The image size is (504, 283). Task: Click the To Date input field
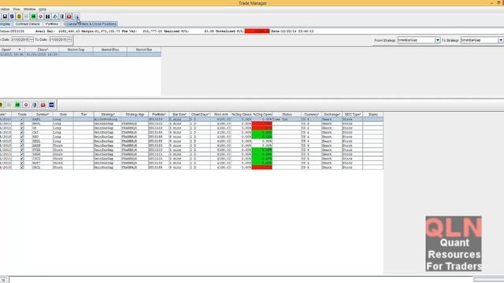[x=57, y=39]
